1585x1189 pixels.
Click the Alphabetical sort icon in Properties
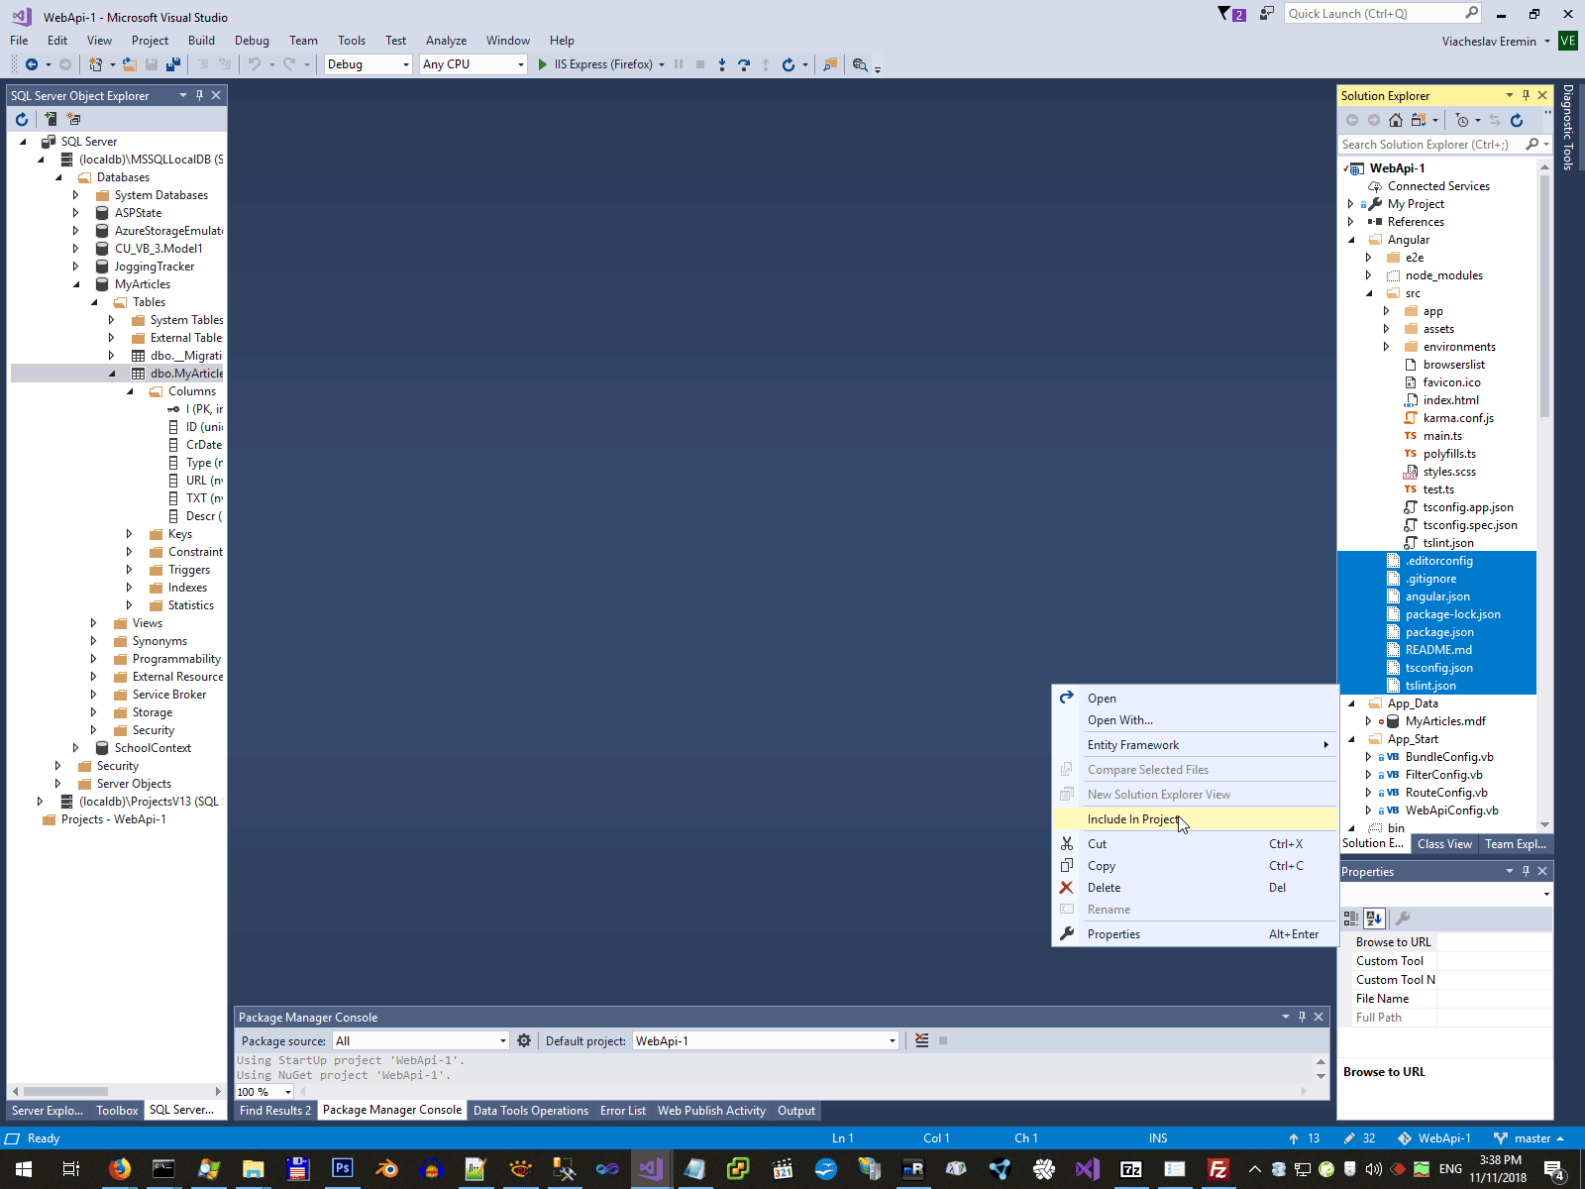pyautogui.click(x=1374, y=919)
